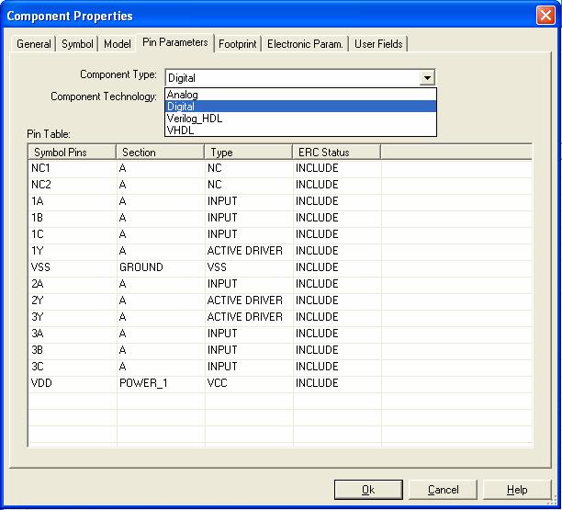Open Help for this dialog

(517, 490)
